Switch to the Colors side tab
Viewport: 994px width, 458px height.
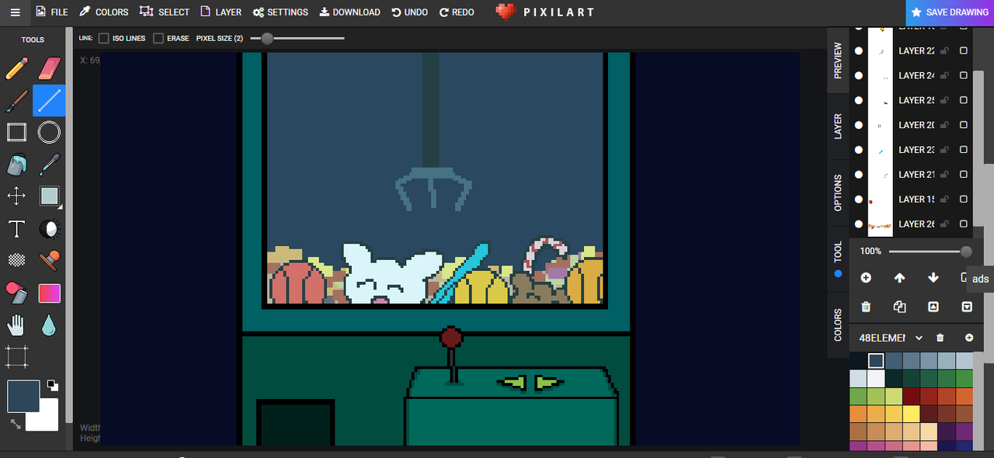tap(838, 325)
